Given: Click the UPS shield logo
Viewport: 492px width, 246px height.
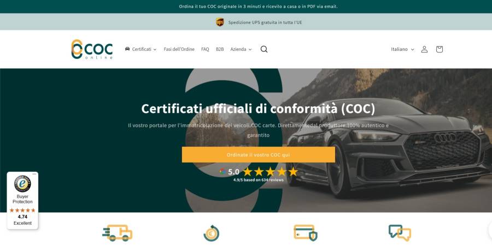Looking at the screenshot, I should pos(220,22).
